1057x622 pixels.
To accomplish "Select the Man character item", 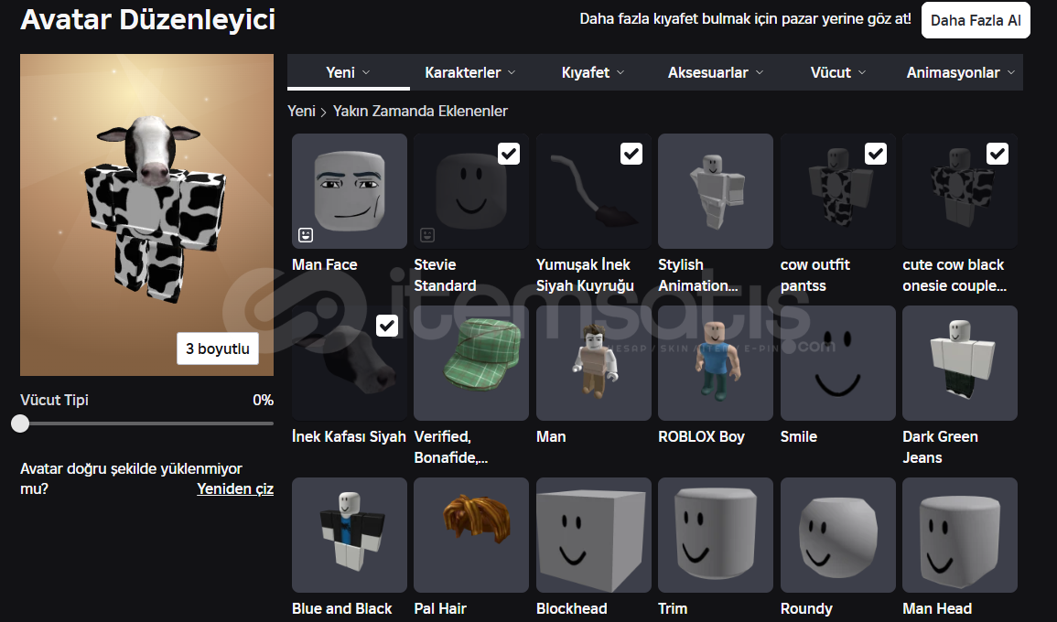I will click(593, 362).
